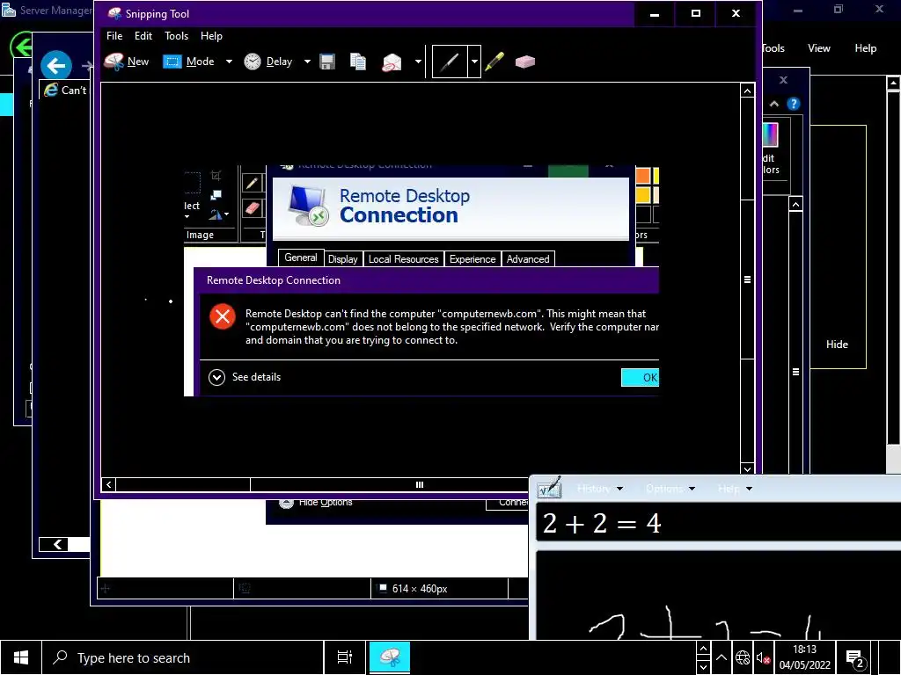Open Task View on the taskbar
Viewport: 901px width, 675px height.
[345, 657]
